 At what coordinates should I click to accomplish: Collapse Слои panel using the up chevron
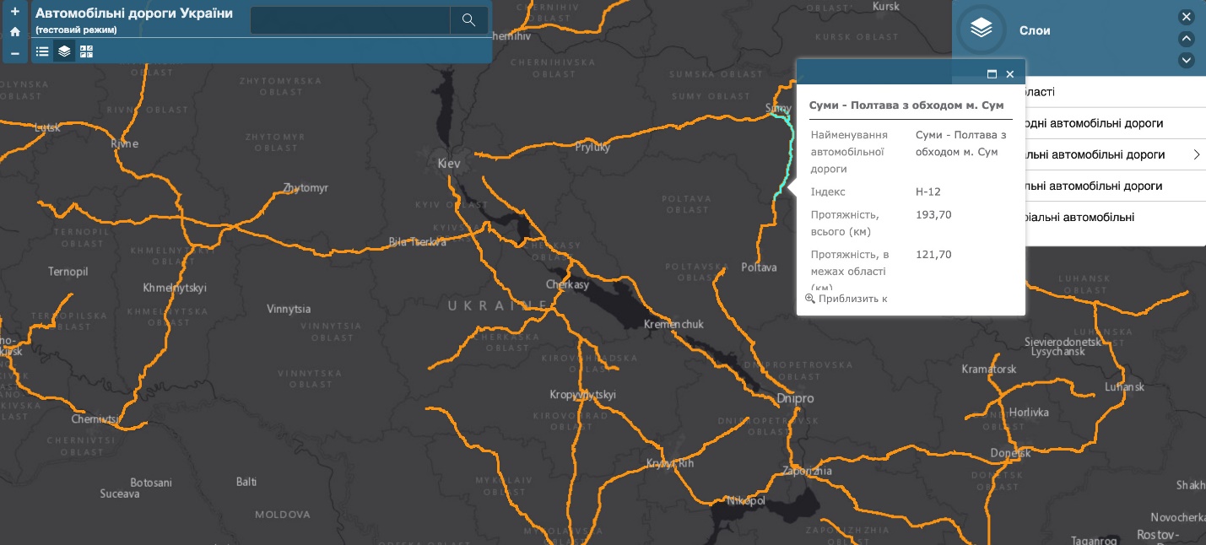[1186, 39]
